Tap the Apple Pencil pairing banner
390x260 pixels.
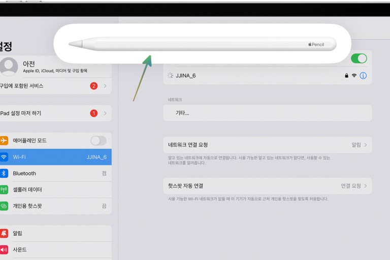(x=202, y=44)
